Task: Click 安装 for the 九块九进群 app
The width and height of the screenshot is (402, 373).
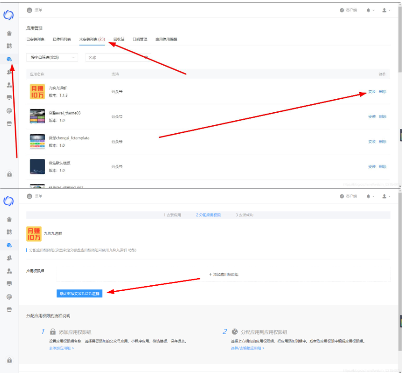Action: click(x=372, y=92)
